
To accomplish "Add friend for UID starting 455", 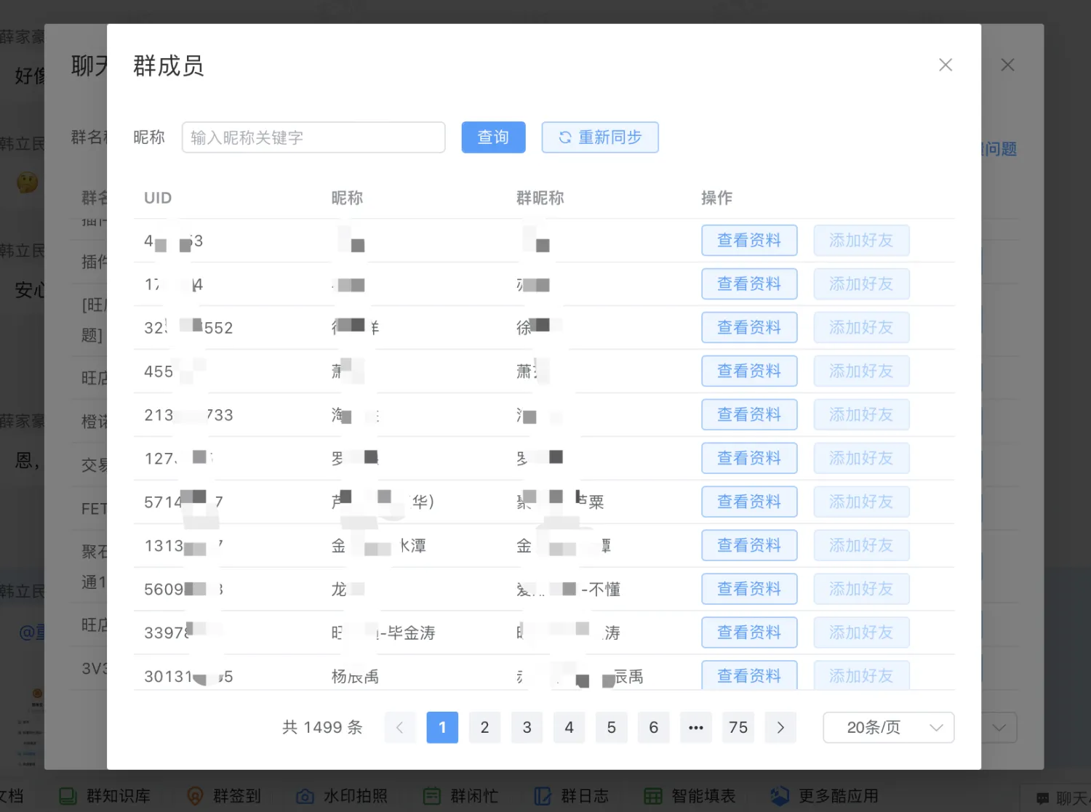I will [x=861, y=371].
